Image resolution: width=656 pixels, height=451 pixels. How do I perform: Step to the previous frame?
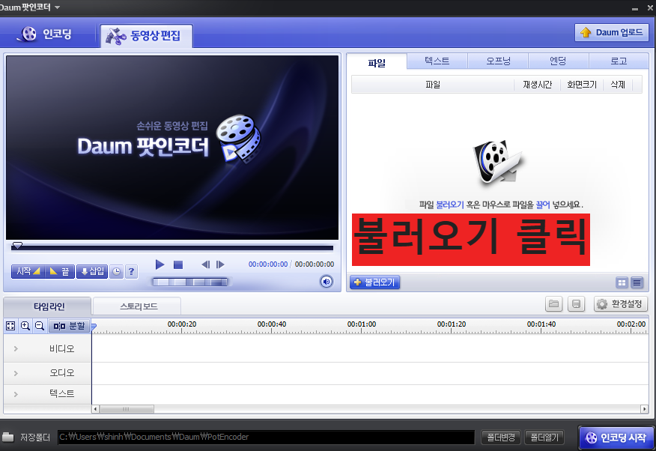(205, 264)
